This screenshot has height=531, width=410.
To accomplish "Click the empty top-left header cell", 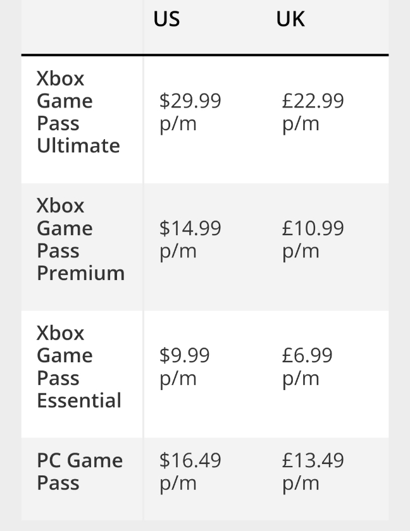I will pyautogui.click(x=82, y=25).
